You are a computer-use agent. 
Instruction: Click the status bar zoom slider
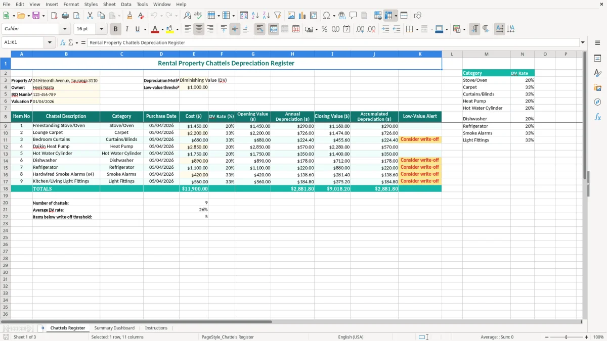(566, 337)
